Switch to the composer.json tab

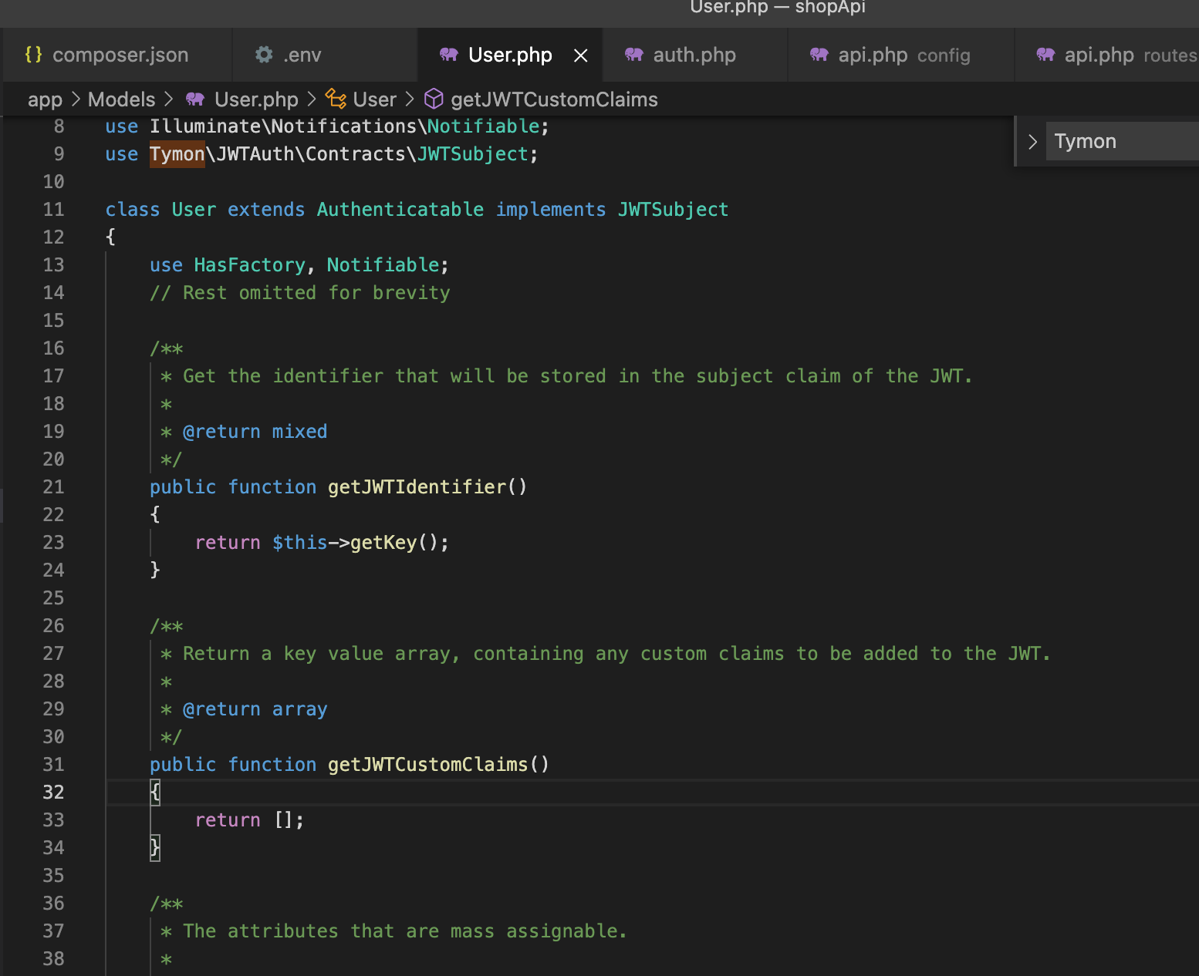[117, 55]
